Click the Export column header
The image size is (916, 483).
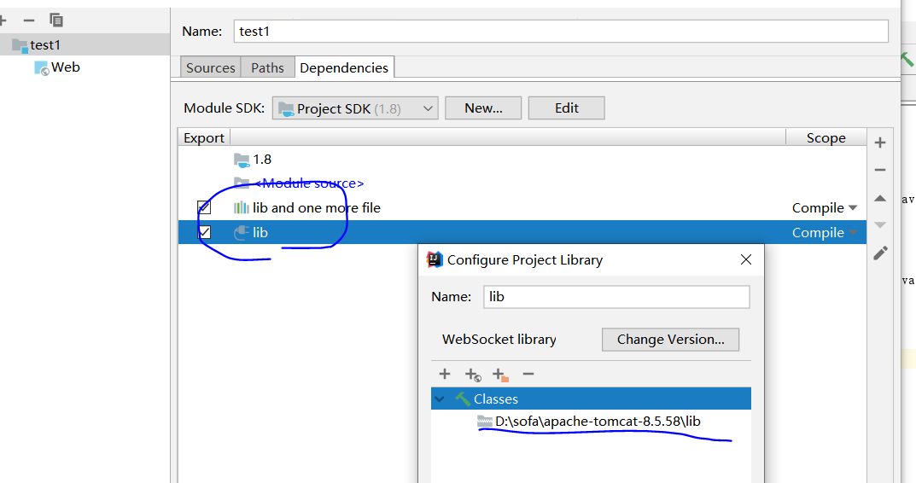pos(204,138)
